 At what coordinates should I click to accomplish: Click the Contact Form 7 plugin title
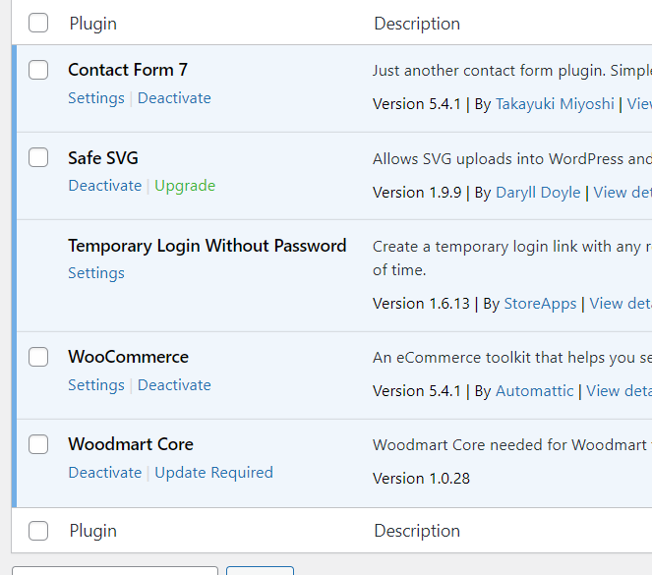click(128, 70)
